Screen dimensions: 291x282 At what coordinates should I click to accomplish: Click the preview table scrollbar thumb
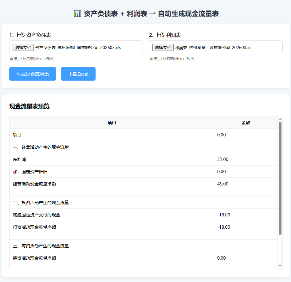click(280, 178)
